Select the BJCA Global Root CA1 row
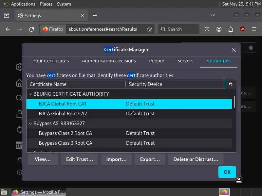Screen dimensions: 262x196 (129, 104)
